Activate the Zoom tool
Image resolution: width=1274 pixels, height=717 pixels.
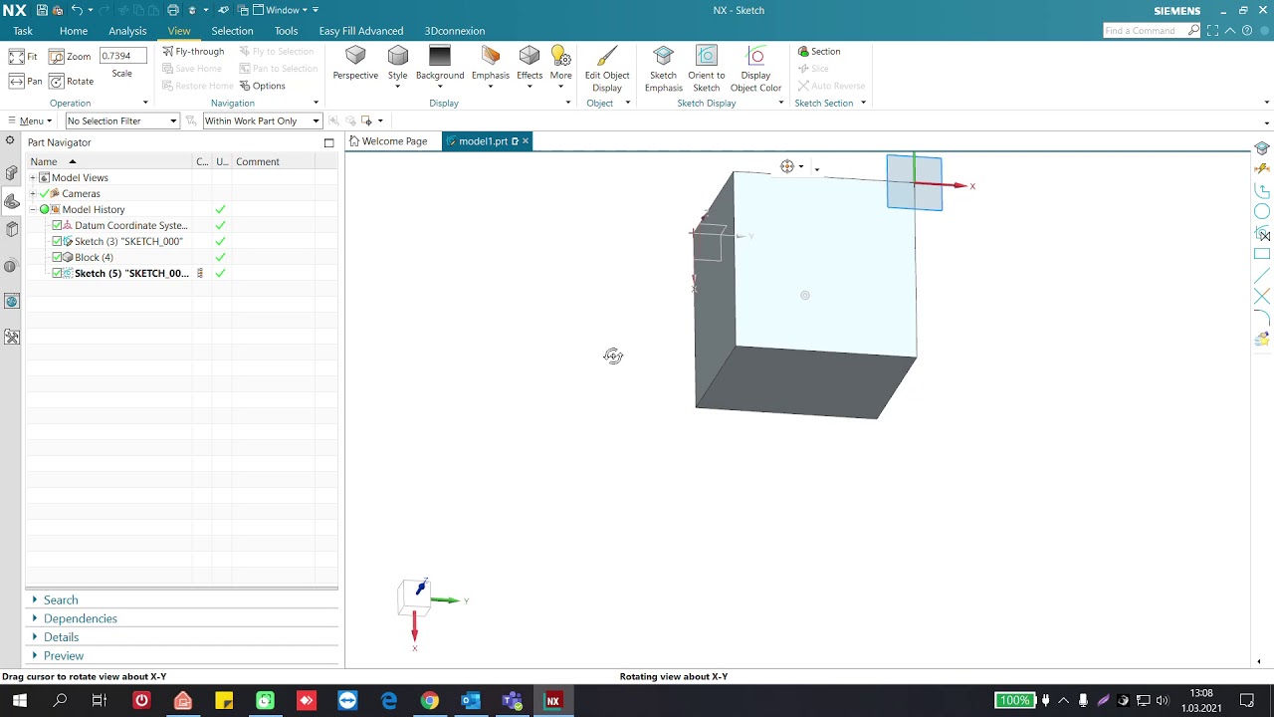pyautogui.click(x=57, y=57)
